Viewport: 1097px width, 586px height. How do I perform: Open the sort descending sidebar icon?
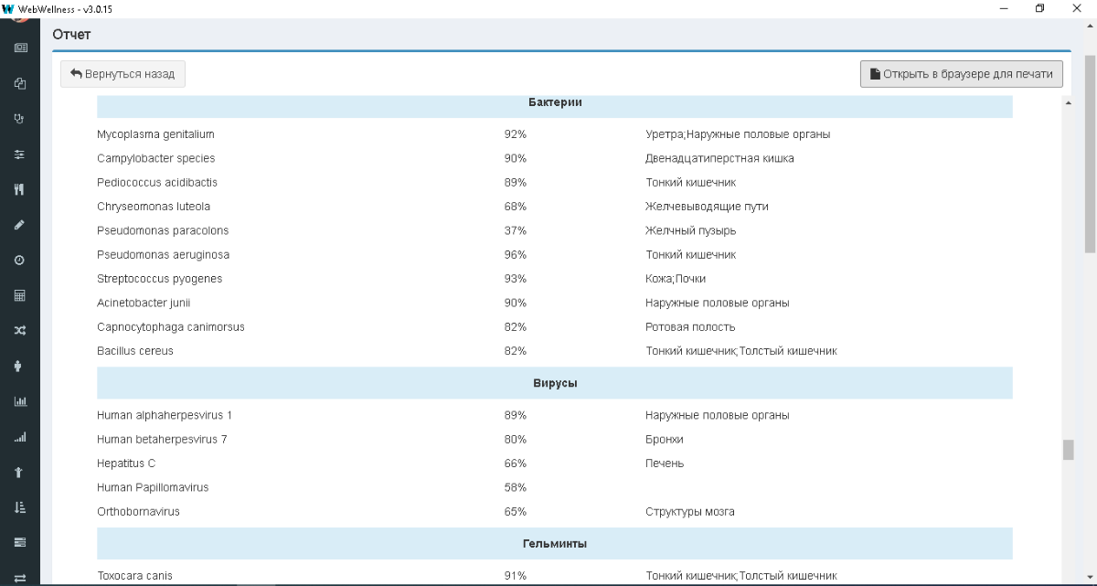(x=20, y=507)
